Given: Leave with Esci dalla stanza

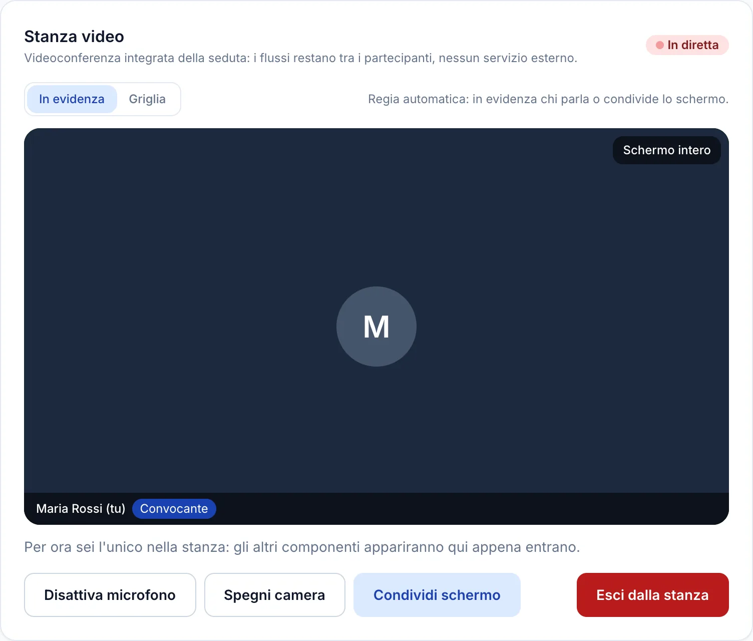Looking at the screenshot, I should 652,595.
